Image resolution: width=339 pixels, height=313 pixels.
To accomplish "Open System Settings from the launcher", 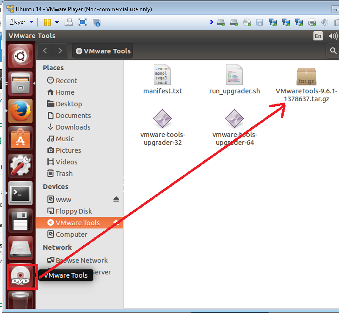I will pos(20,166).
